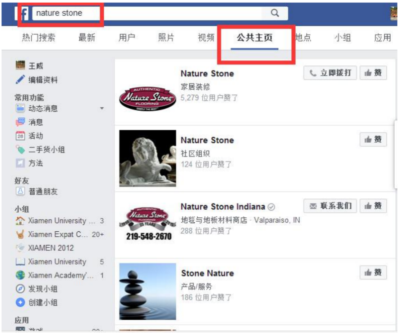Click '186 位用户赞了' text
The height and width of the screenshot is (333, 399).
[206, 297]
